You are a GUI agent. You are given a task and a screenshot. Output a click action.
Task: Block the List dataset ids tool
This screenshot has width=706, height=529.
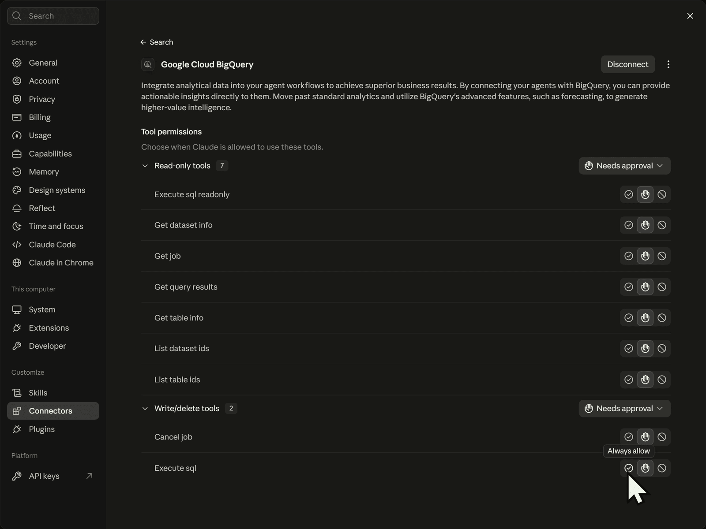[x=661, y=349]
